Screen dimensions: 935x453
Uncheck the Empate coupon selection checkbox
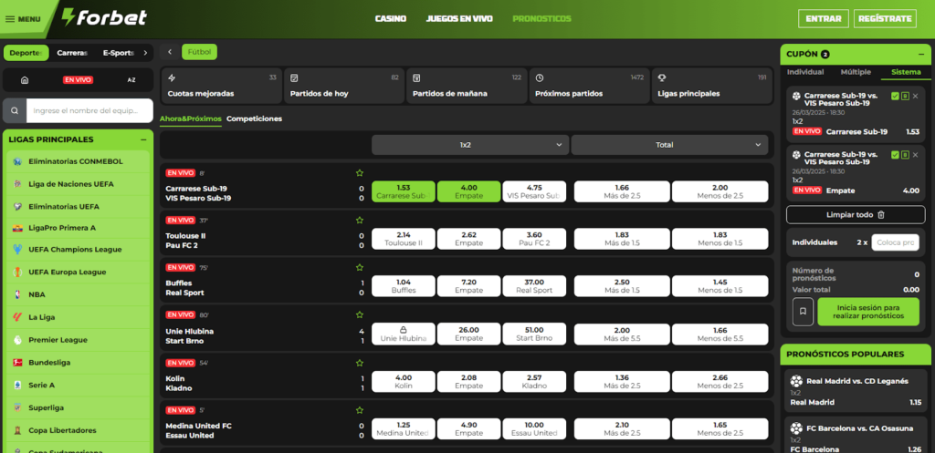(895, 155)
